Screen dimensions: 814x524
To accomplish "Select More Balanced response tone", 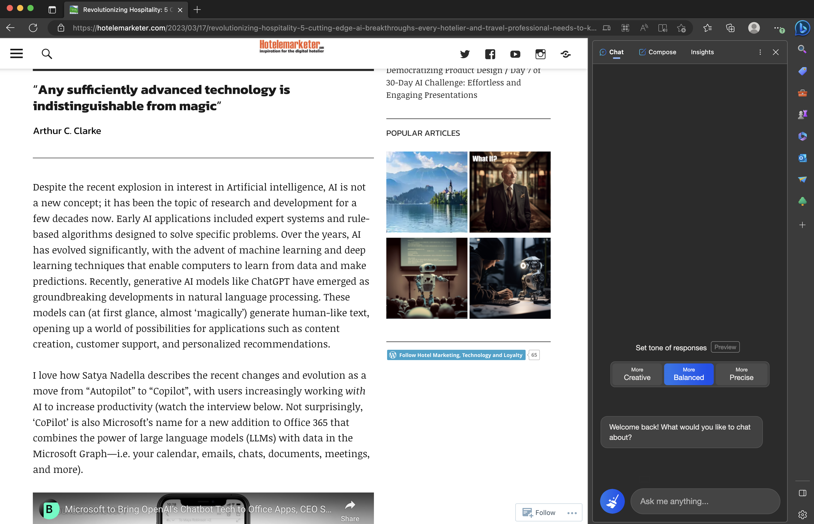I will [x=688, y=374].
